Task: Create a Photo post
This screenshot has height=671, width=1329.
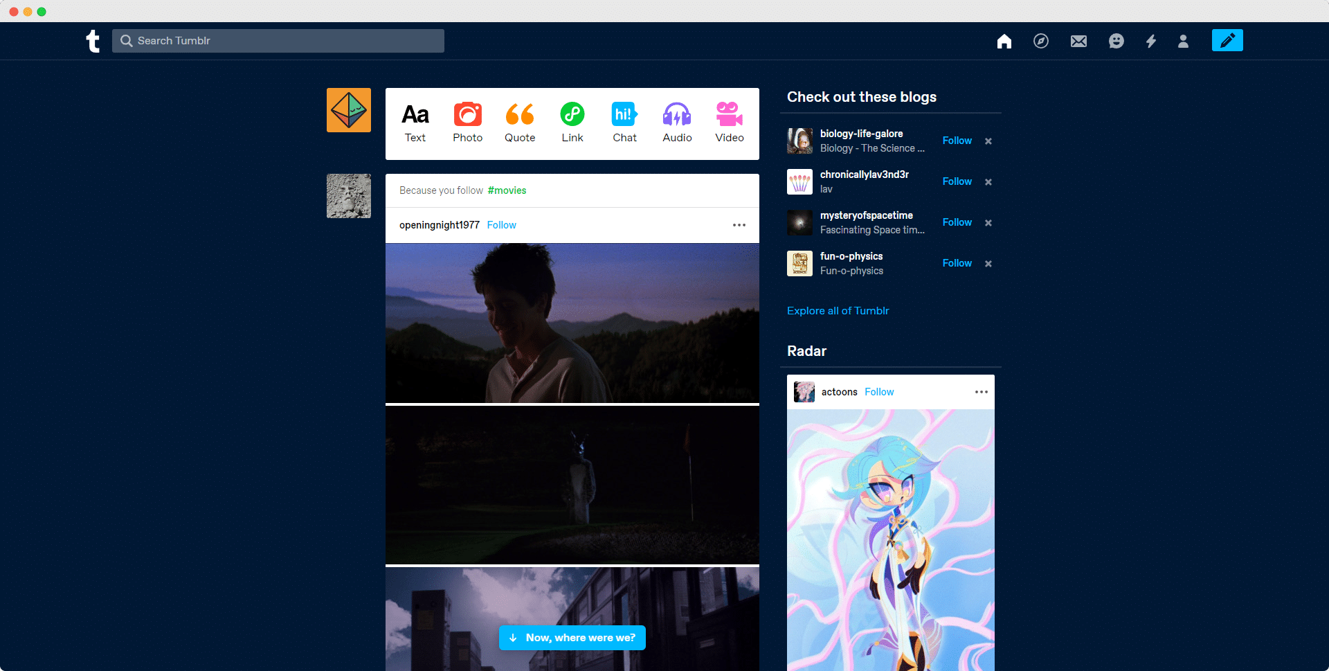Action: (x=468, y=123)
